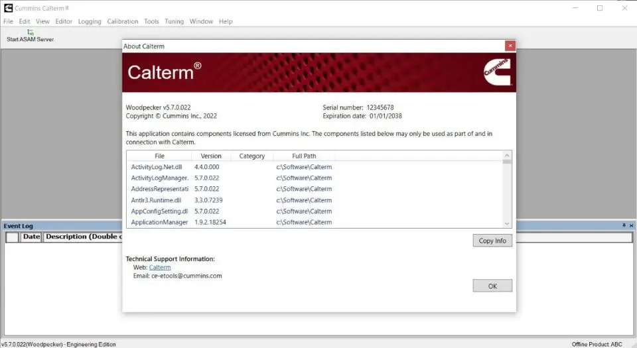Click the Offline Product ABC status text

[597, 344]
